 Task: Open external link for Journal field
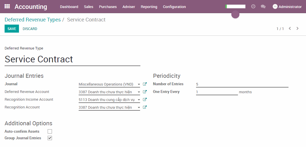pos(145,84)
